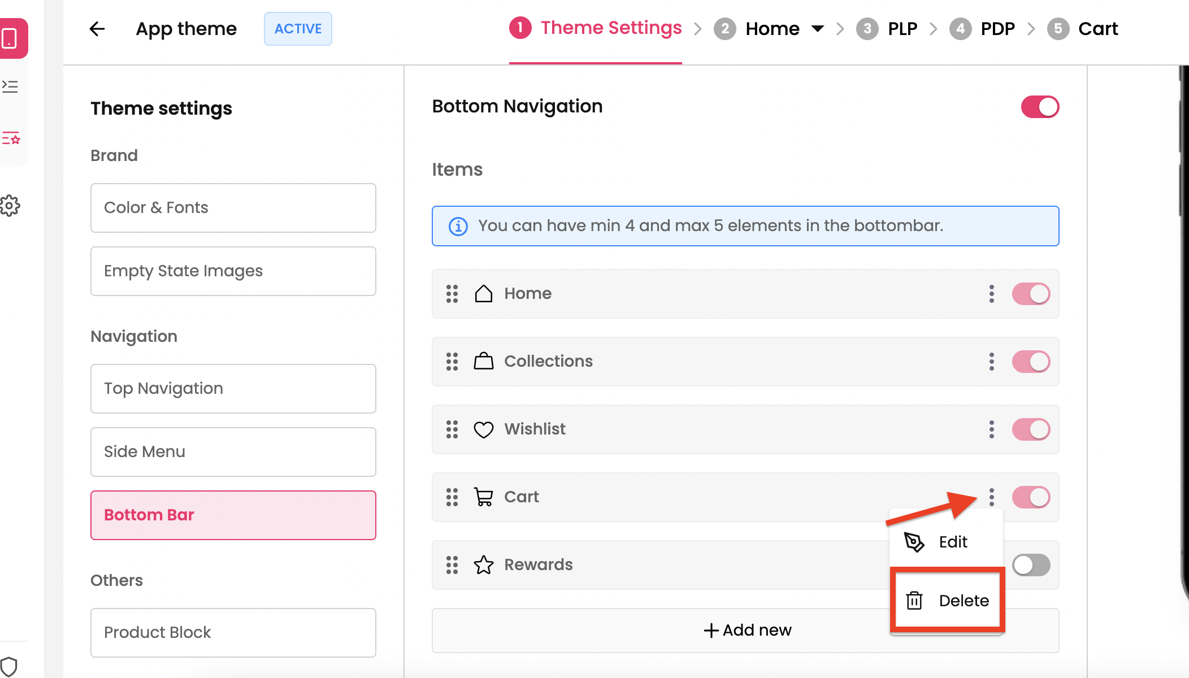The width and height of the screenshot is (1189, 678).
Task: Open the settings gear in left sidebar
Action: pos(10,206)
